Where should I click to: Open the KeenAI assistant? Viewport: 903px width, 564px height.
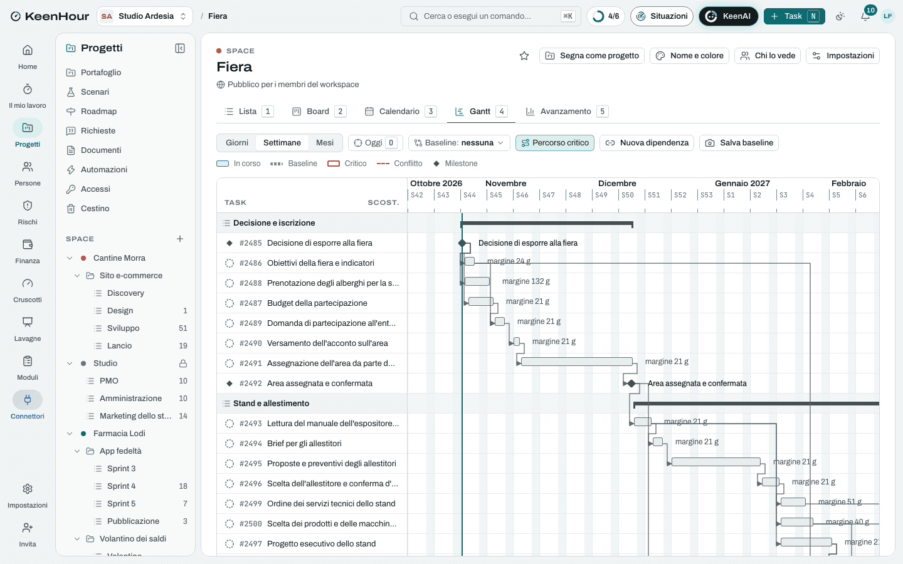pyautogui.click(x=728, y=16)
